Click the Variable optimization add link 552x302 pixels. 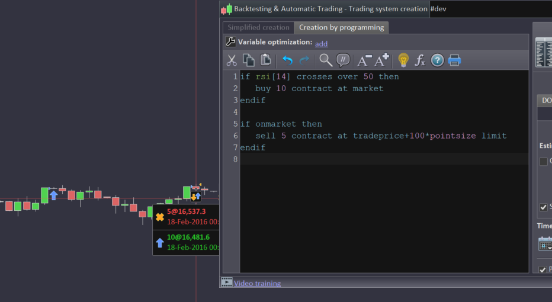point(321,43)
